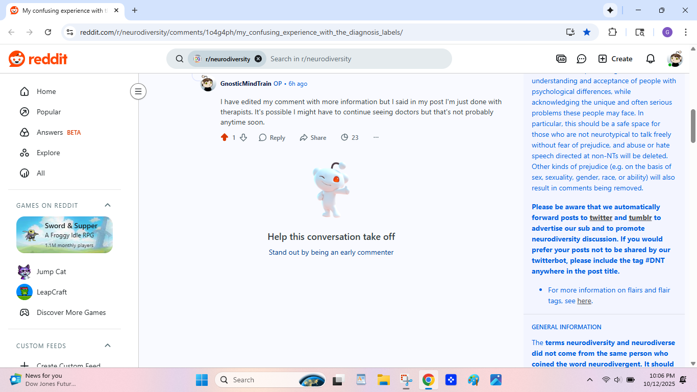The width and height of the screenshot is (697, 392).
Task: Click the Reddit logo to go home
Action: (x=38, y=59)
